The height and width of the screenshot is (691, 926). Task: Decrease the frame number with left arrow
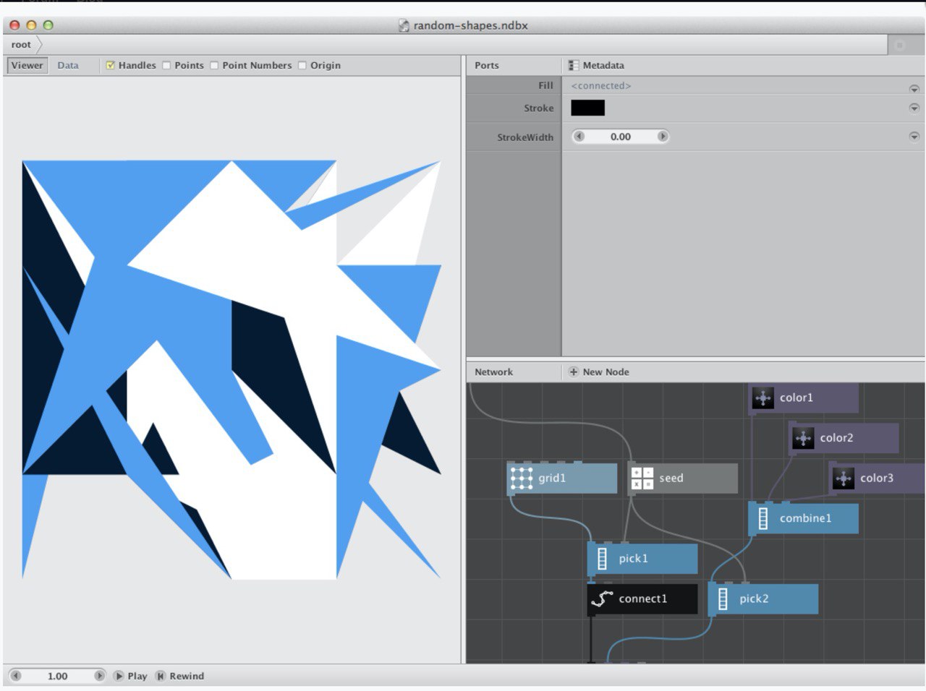[15, 676]
